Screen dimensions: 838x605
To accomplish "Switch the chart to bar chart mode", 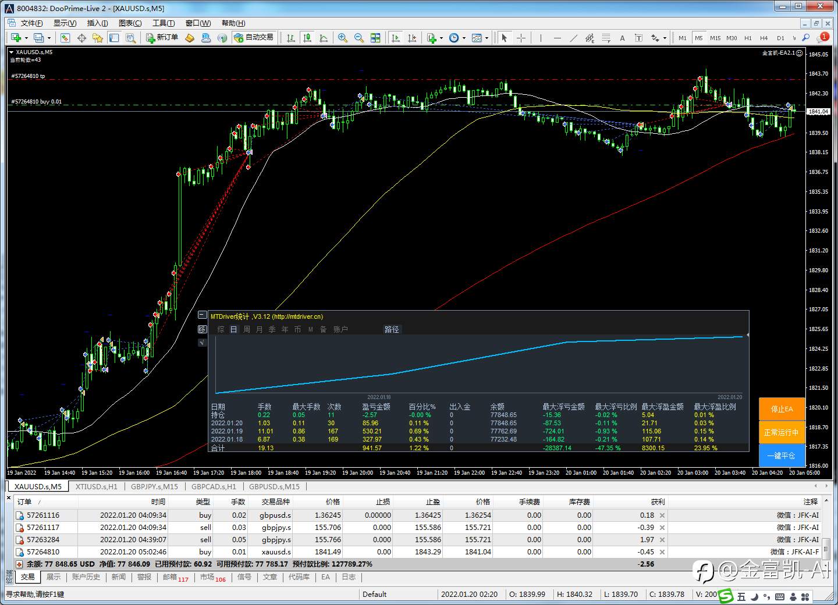I will tap(291, 38).
